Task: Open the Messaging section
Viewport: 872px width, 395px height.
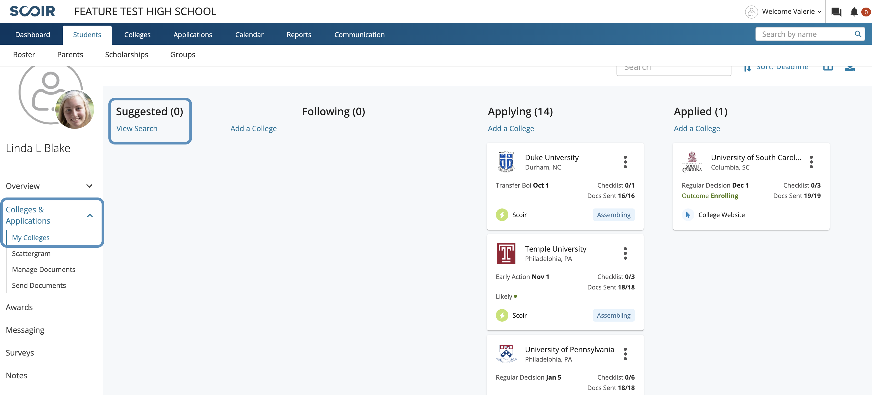Action: [x=25, y=330]
